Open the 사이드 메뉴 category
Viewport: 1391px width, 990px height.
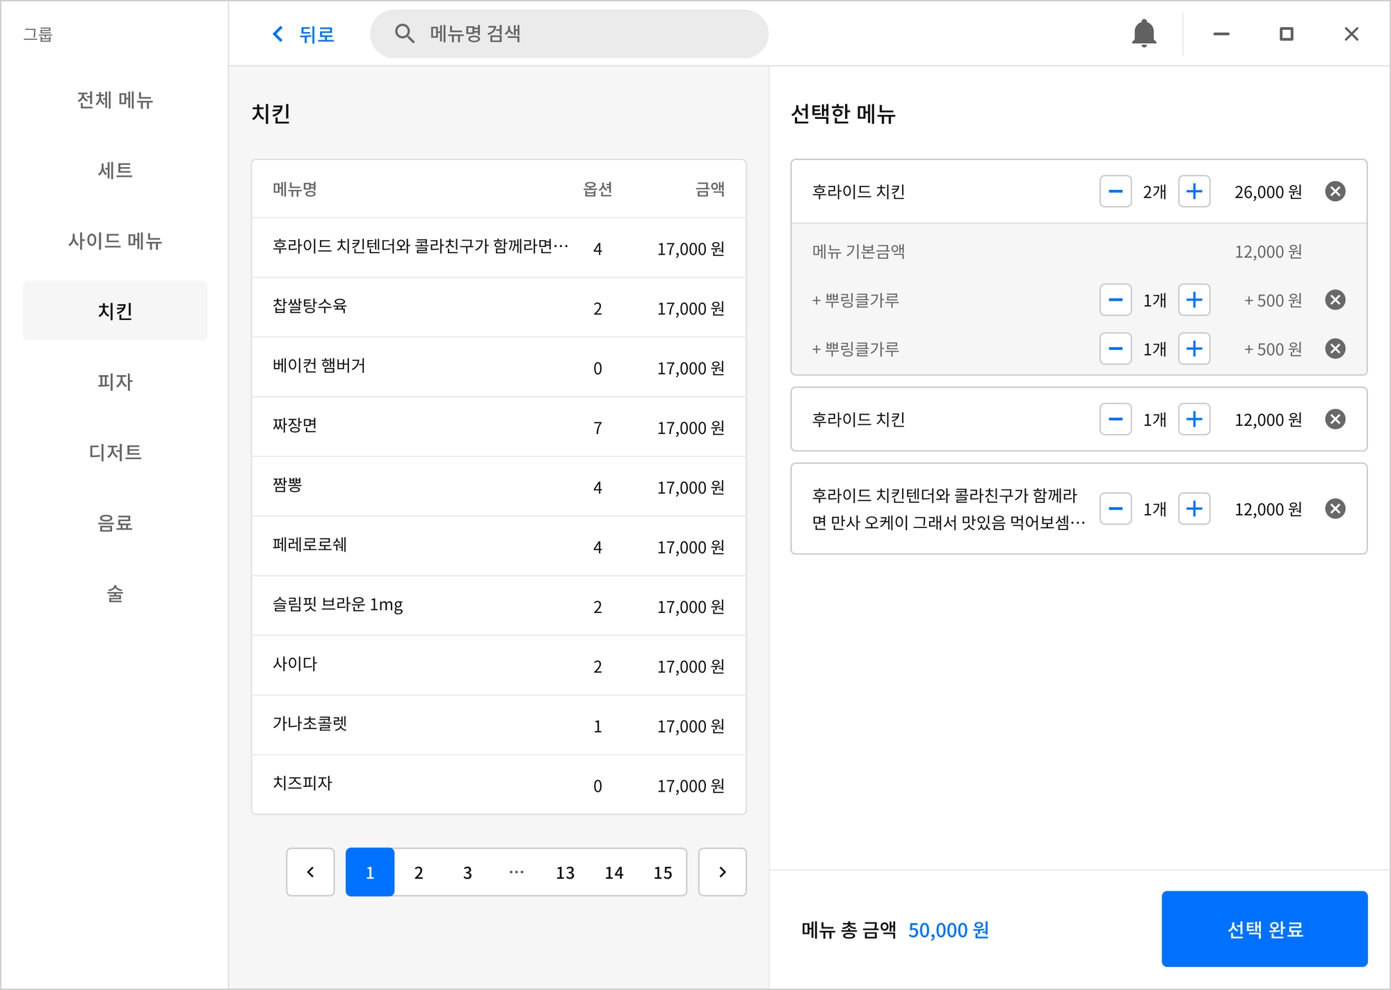(115, 241)
